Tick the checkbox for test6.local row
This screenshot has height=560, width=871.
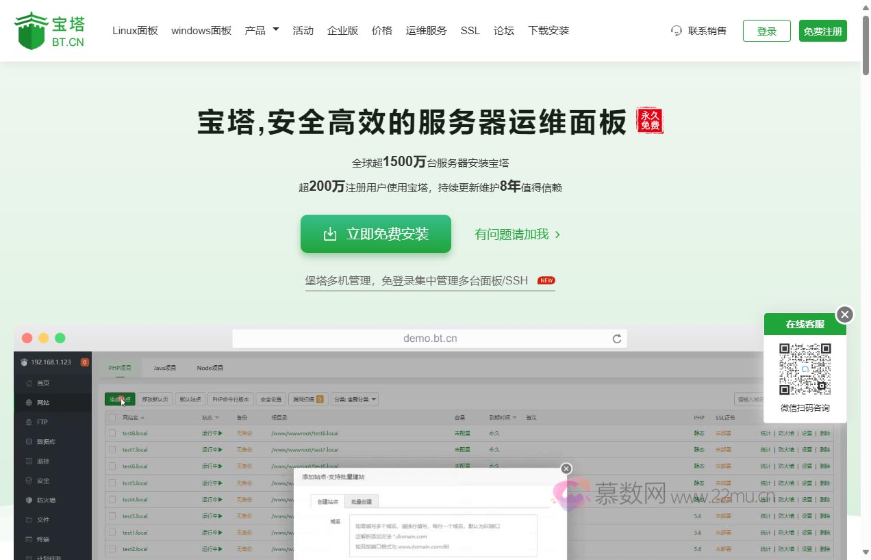click(x=112, y=466)
